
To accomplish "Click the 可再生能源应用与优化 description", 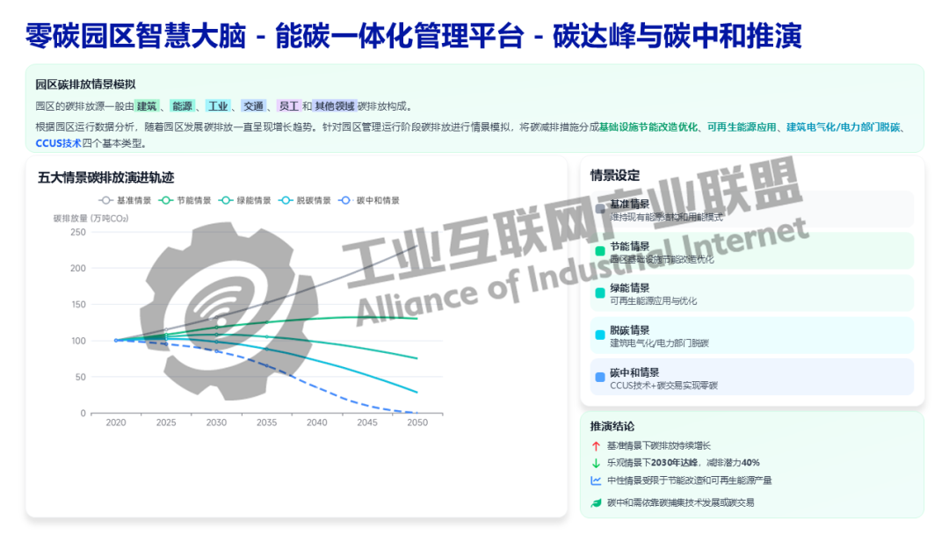I will pos(654,301).
